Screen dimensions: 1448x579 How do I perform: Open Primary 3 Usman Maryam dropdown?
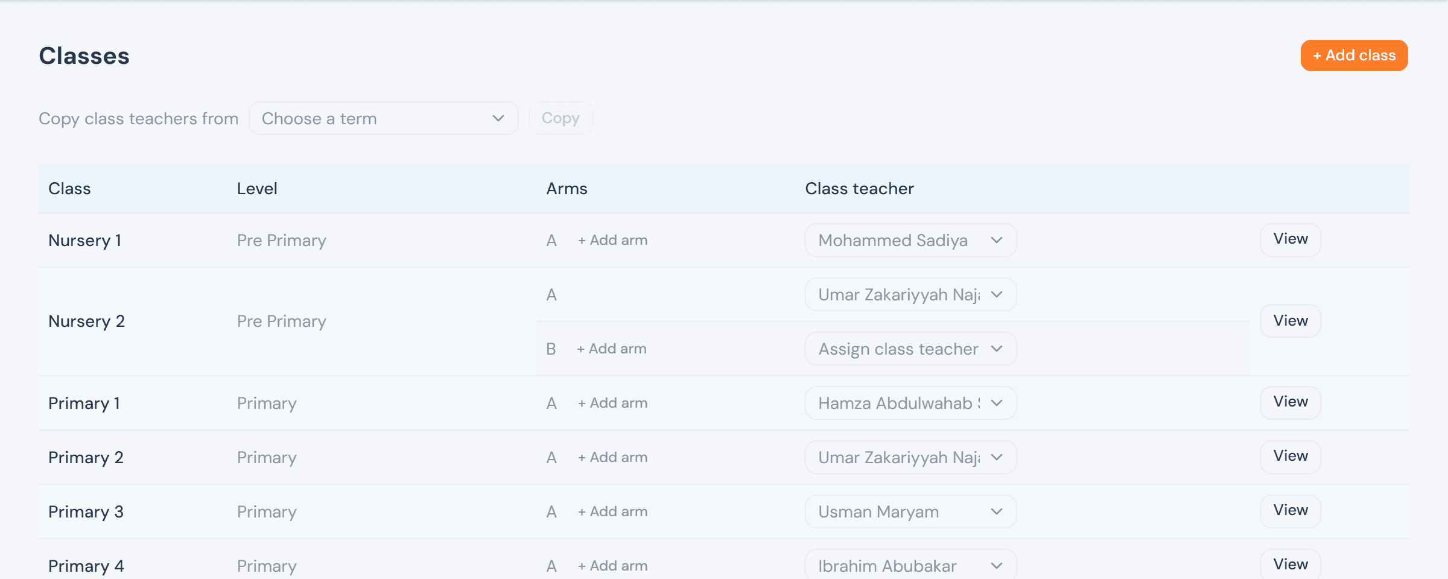(x=910, y=511)
